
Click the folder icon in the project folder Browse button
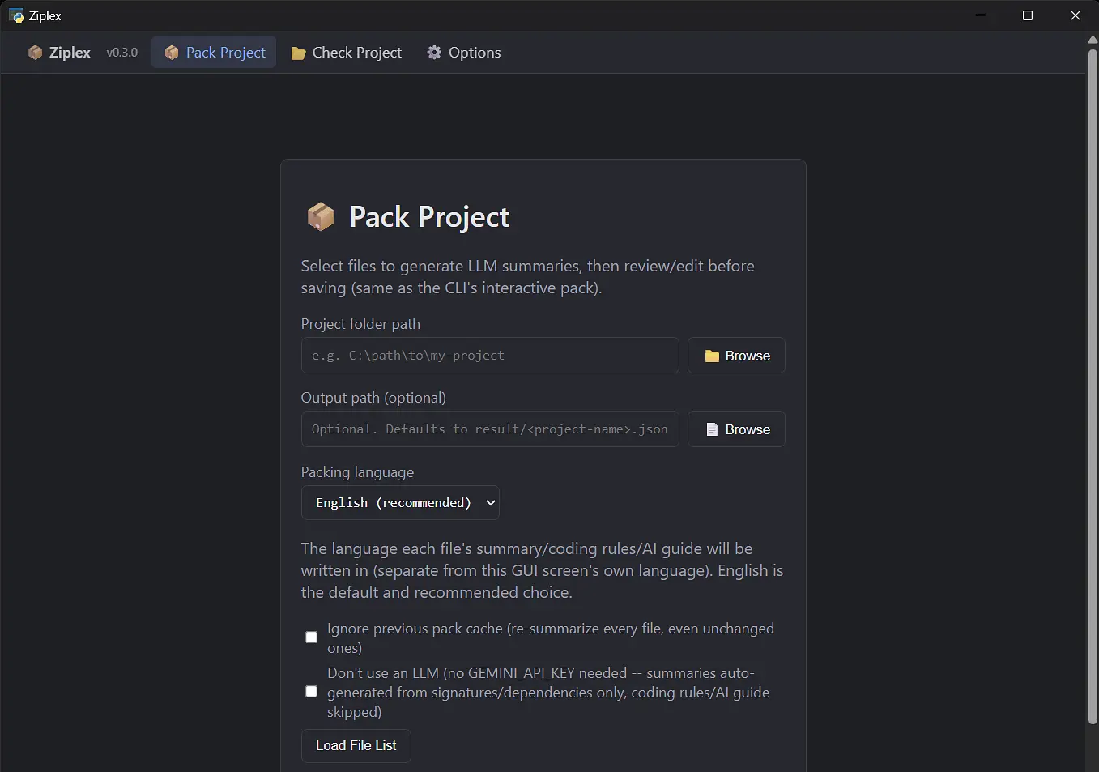pos(712,356)
